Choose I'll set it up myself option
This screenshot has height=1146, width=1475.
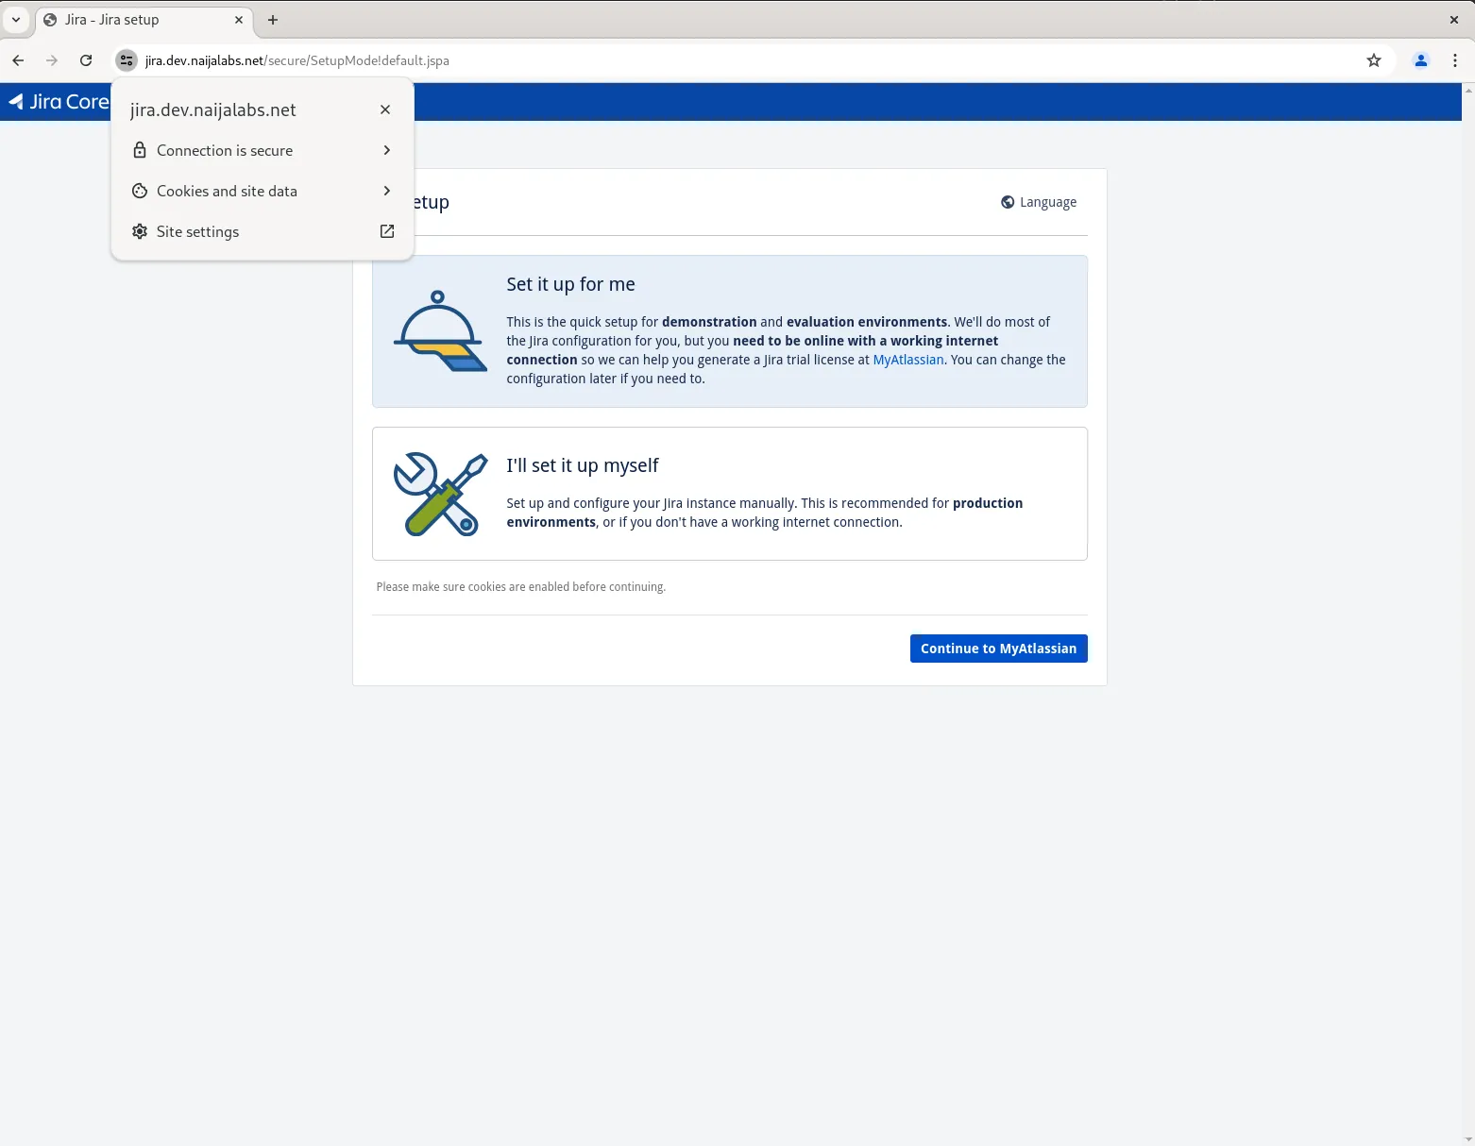coord(730,494)
